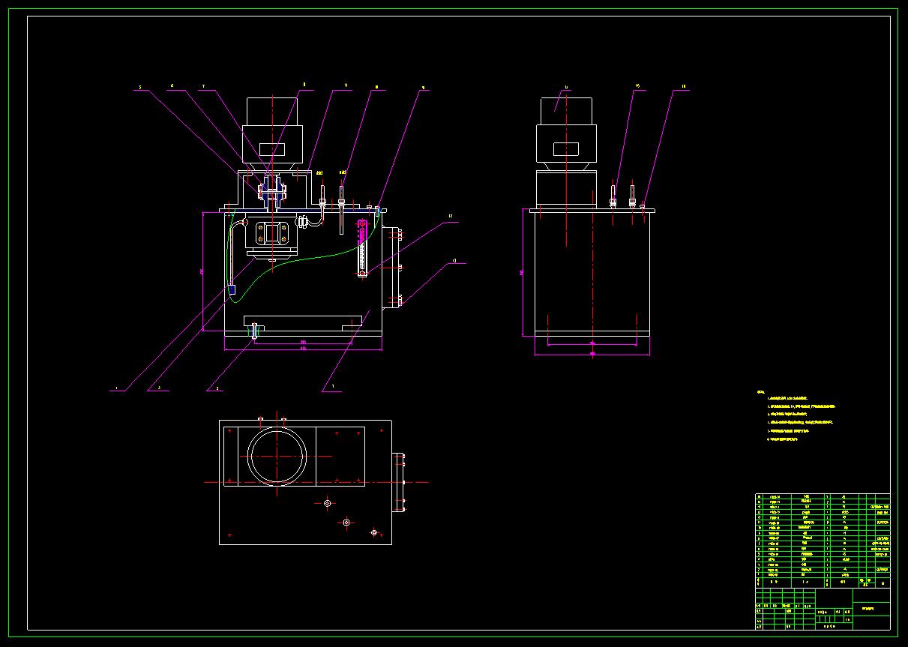Select the side flange in the plan view
The height and width of the screenshot is (647, 908).
(x=399, y=482)
